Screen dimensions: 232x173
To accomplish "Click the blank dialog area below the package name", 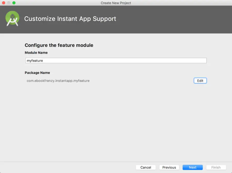I will pos(116,121).
